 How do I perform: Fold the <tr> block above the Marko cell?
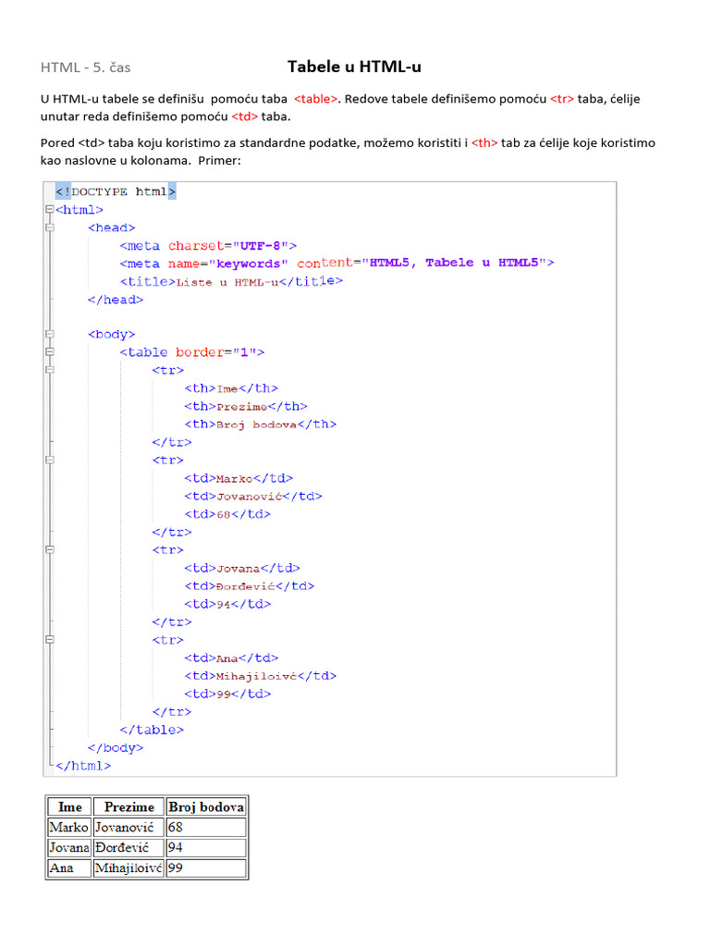click(49, 460)
